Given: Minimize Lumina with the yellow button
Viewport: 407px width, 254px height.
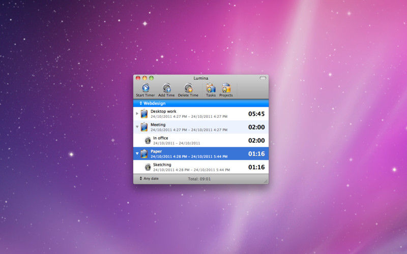Looking at the screenshot, I should click(144, 78).
